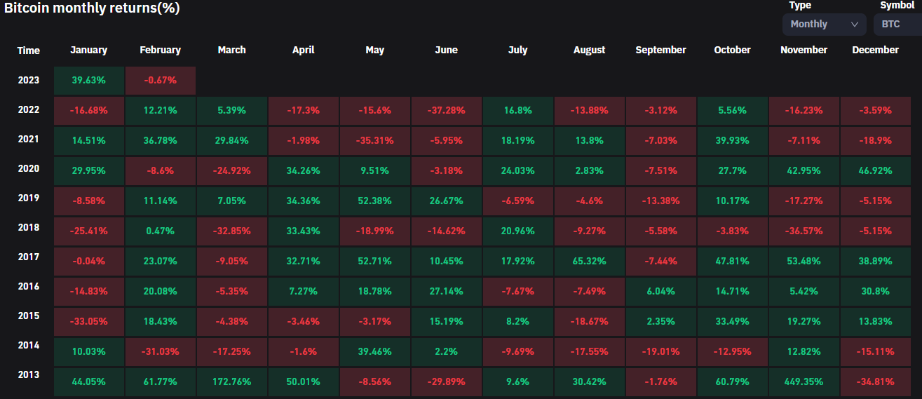Screen dimensions: 922x399
Task: Select the 39.93% October 2021 cell
Action: (x=732, y=141)
